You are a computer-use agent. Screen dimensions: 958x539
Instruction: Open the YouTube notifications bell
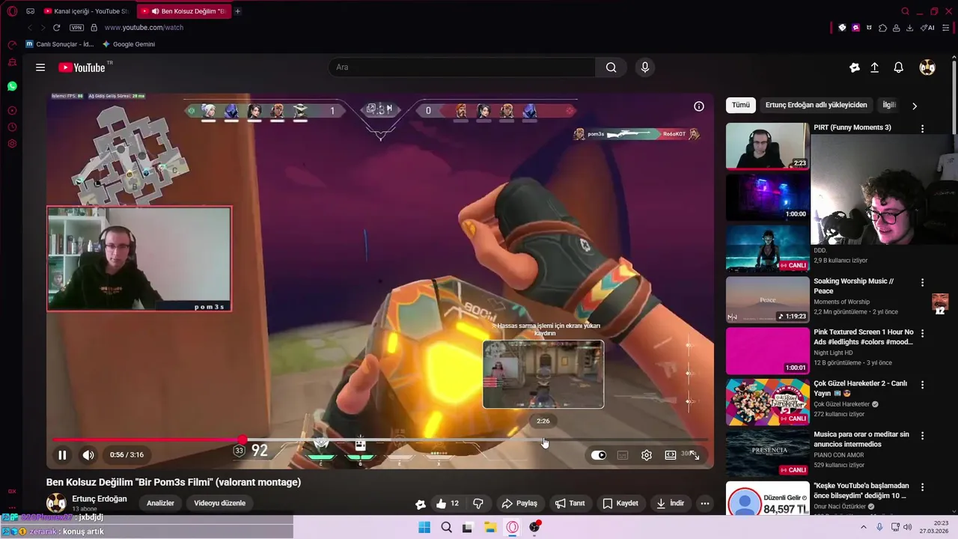(x=899, y=67)
